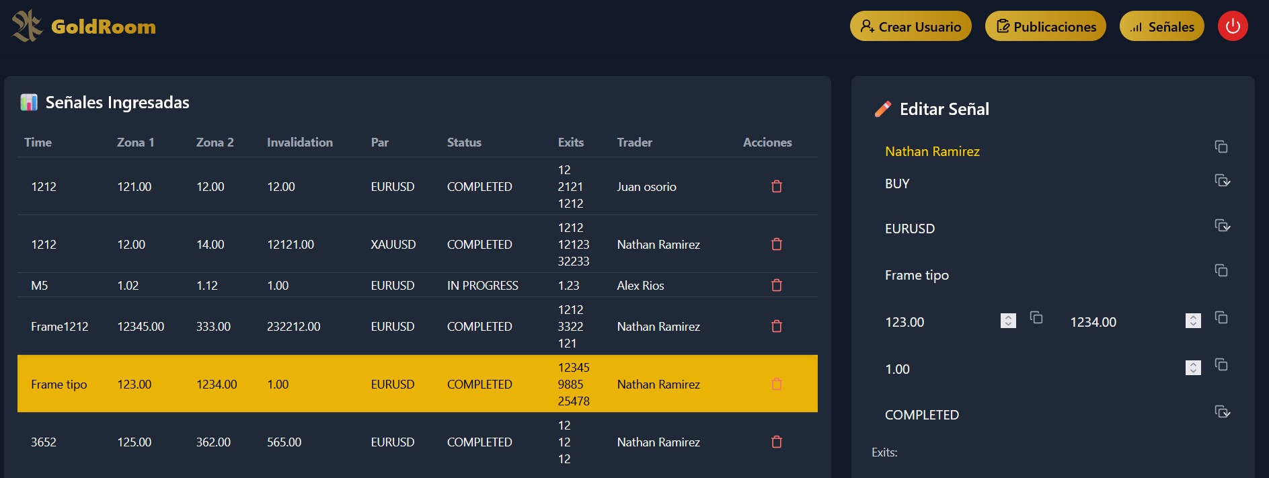
Task: Delete the Juan osorio signal row
Action: 776,186
